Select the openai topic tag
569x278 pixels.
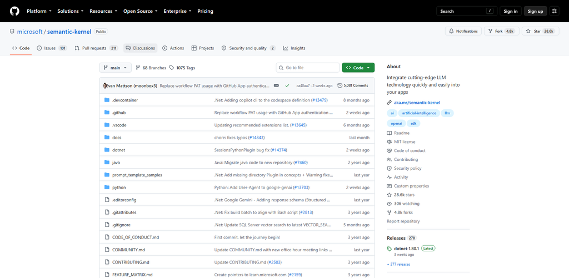tap(396, 124)
